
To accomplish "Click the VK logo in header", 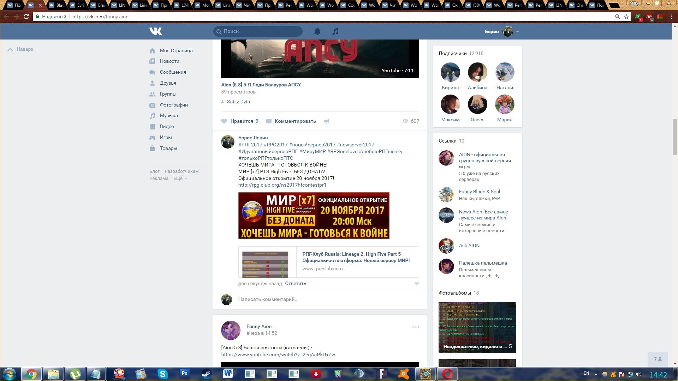I will [155, 31].
